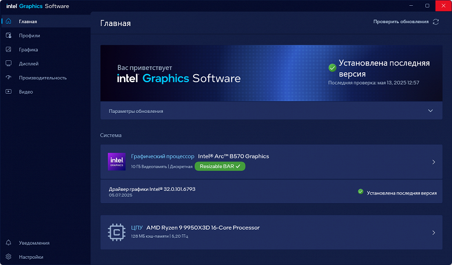Screen dimensions: 452x265
Task: Expand the Параметры обновления chevron
Action: 431,111
